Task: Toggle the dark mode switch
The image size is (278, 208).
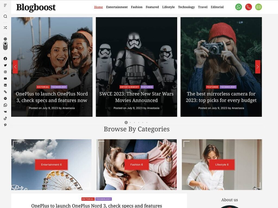Action: point(5,46)
